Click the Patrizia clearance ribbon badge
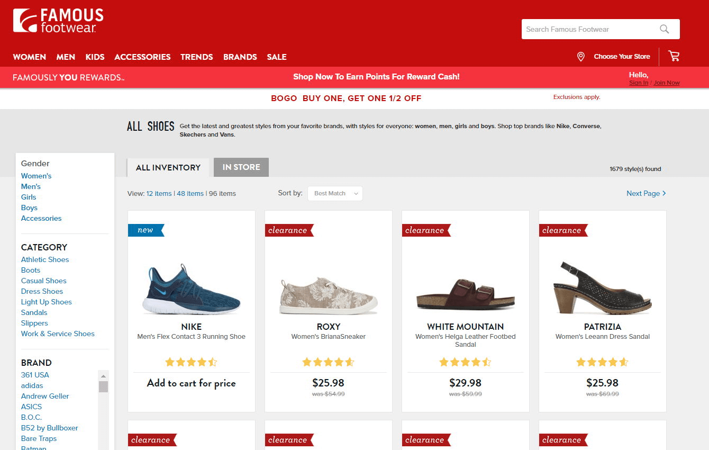This screenshot has height=450, width=709. pyautogui.click(x=563, y=230)
